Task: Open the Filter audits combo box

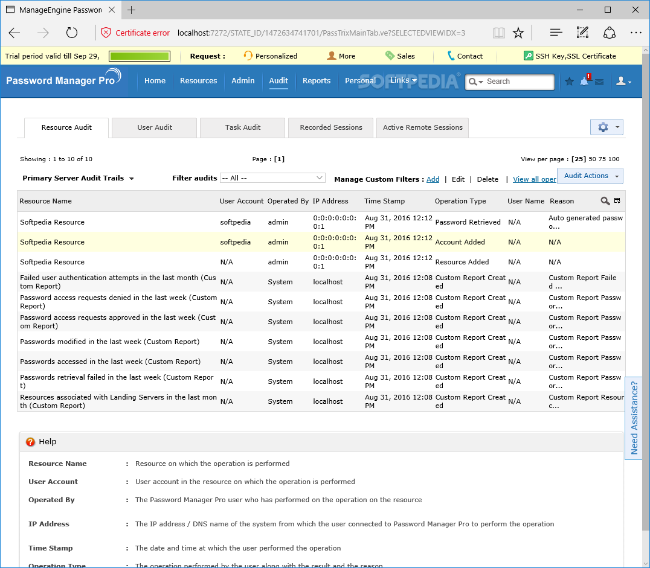Action: pos(272,178)
